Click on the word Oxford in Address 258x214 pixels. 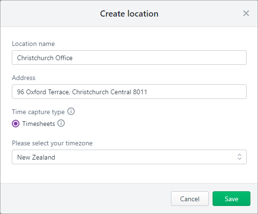(36, 92)
